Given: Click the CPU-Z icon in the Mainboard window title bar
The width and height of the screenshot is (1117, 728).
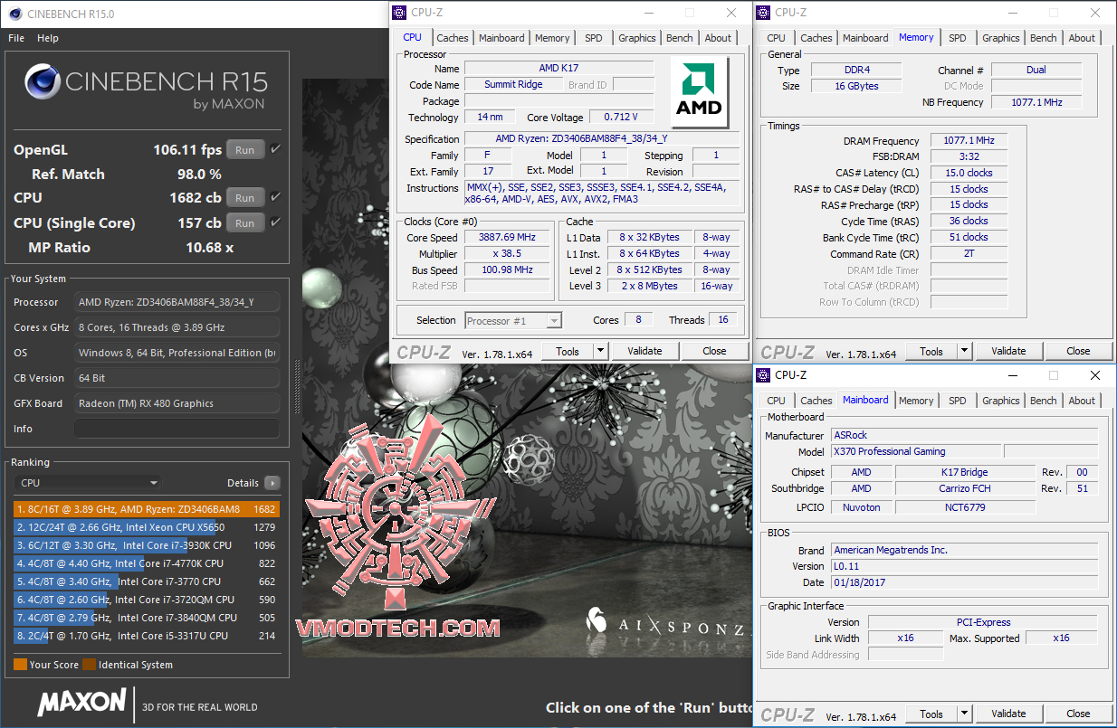Looking at the screenshot, I should click(762, 375).
